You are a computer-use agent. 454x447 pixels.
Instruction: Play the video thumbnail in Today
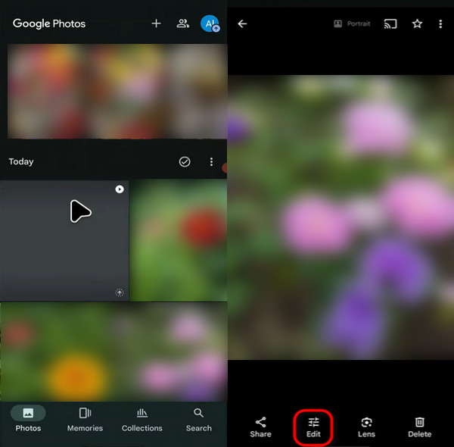pos(64,240)
